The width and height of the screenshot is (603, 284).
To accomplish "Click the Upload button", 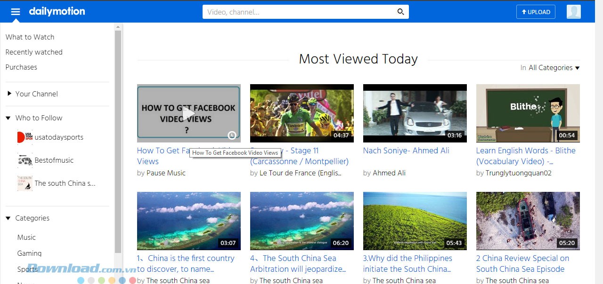I will pos(536,12).
